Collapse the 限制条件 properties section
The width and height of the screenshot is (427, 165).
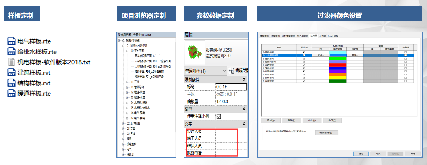coord(244,79)
